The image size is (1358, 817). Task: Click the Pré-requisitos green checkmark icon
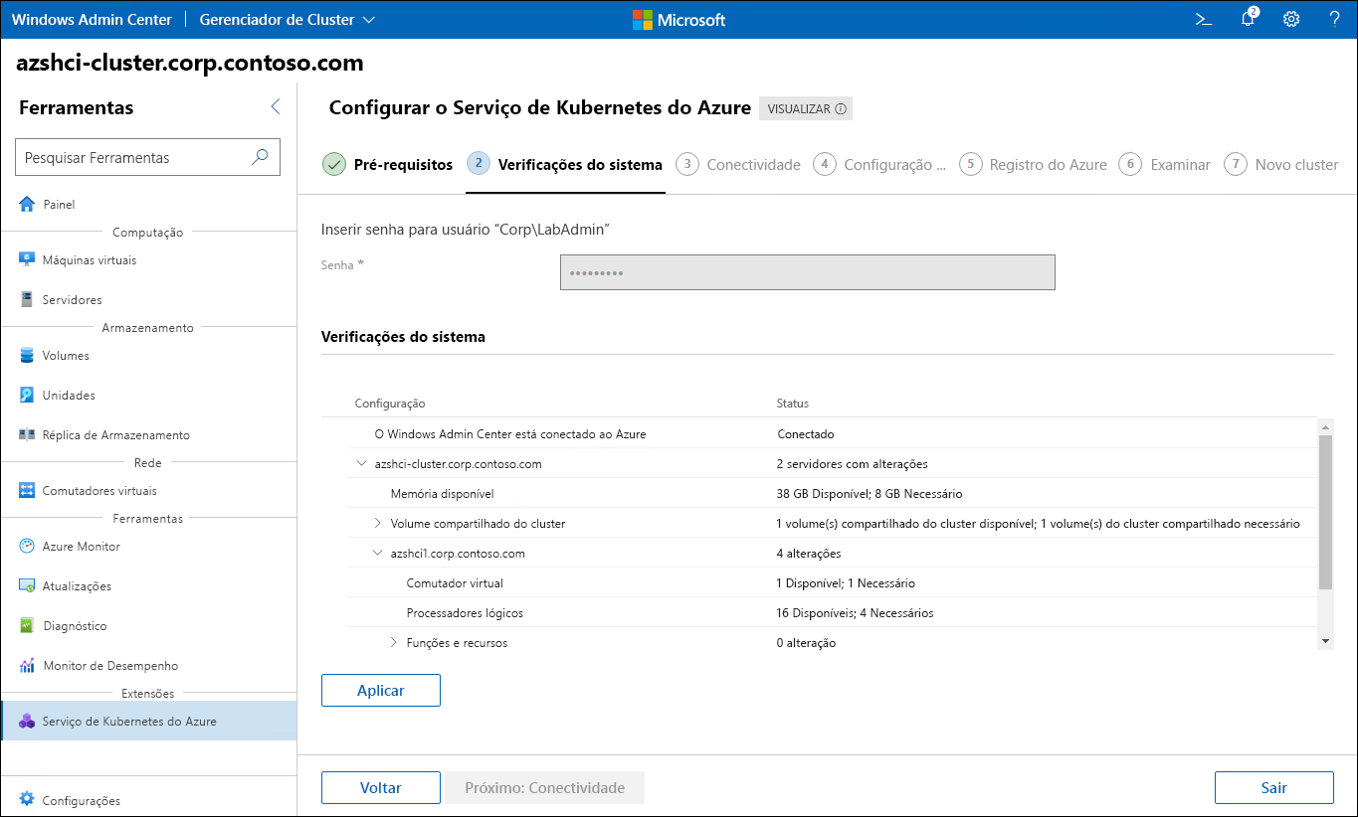coord(334,164)
